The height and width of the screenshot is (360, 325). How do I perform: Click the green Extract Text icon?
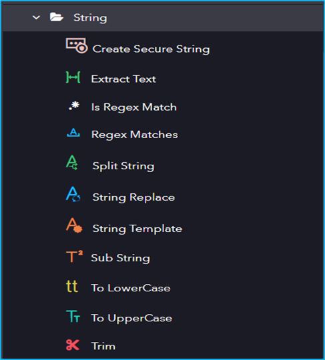pyautogui.click(x=73, y=77)
